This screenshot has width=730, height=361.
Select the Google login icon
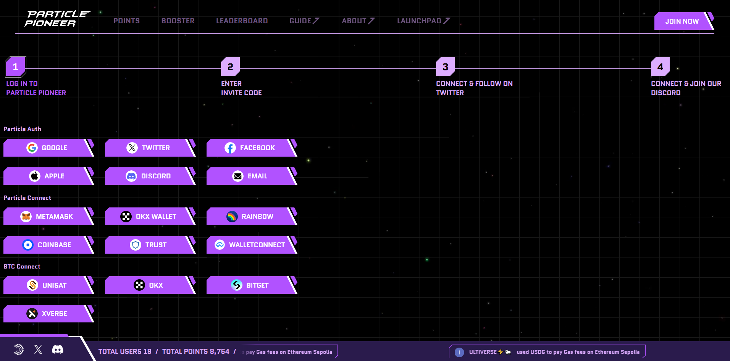point(32,148)
